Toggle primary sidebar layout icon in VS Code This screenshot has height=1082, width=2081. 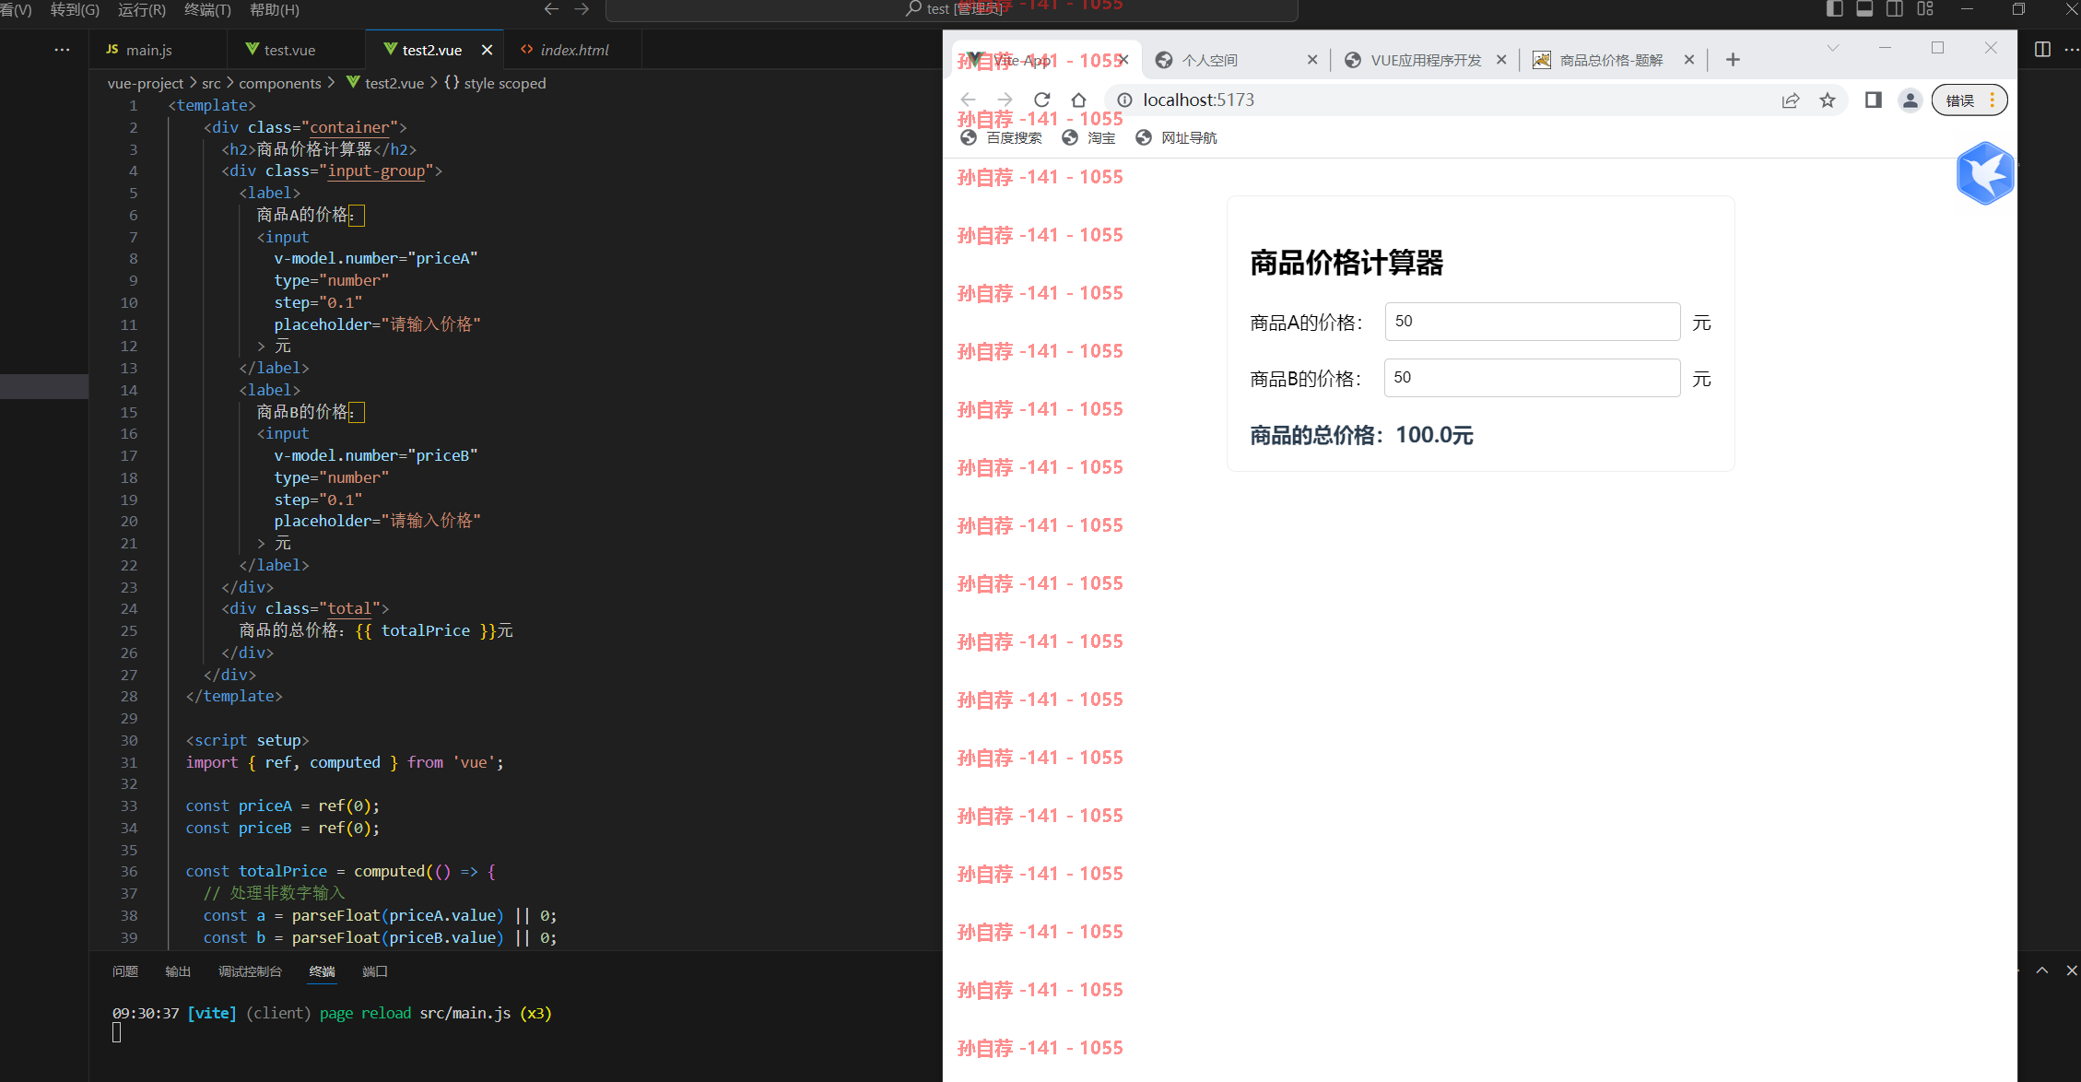point(1834,9)
